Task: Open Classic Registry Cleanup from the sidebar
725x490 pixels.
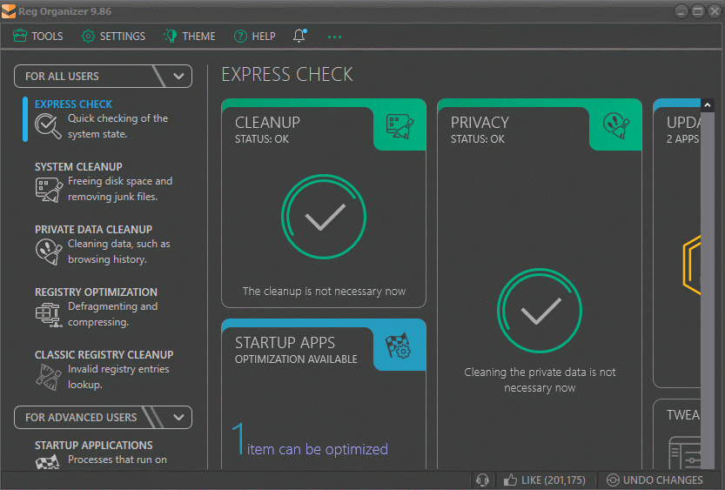Action: click(104, 370)
